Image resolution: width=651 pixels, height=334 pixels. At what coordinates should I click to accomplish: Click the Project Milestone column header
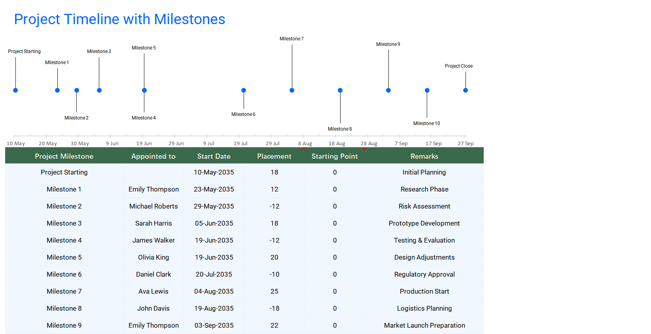(x=64, y=156)
